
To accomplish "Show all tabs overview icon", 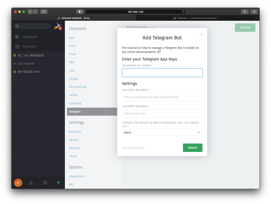I will click(254, 12).
